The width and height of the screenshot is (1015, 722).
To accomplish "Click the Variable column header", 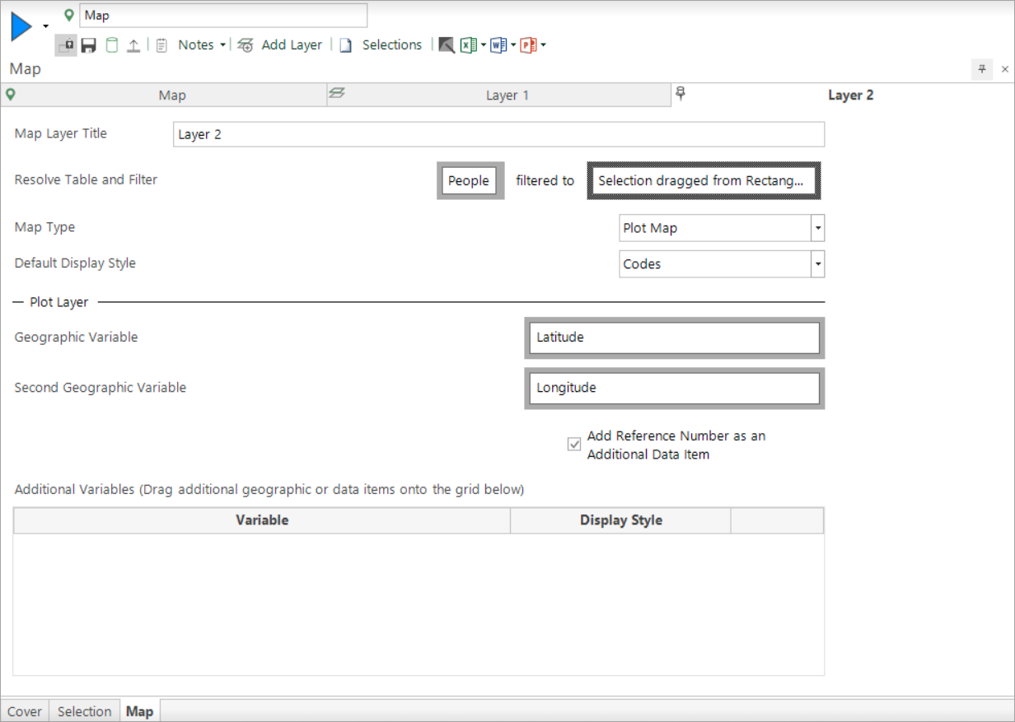I will (262, 520).
